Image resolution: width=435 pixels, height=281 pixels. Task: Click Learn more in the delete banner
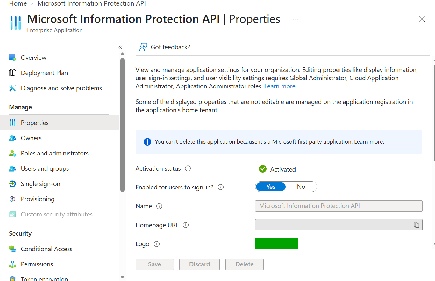pyautogui.click(x=369, y=142)
